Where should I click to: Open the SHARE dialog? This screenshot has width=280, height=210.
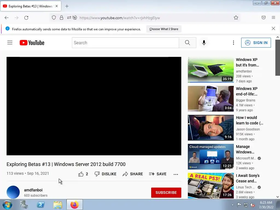(x=133, y=174)
